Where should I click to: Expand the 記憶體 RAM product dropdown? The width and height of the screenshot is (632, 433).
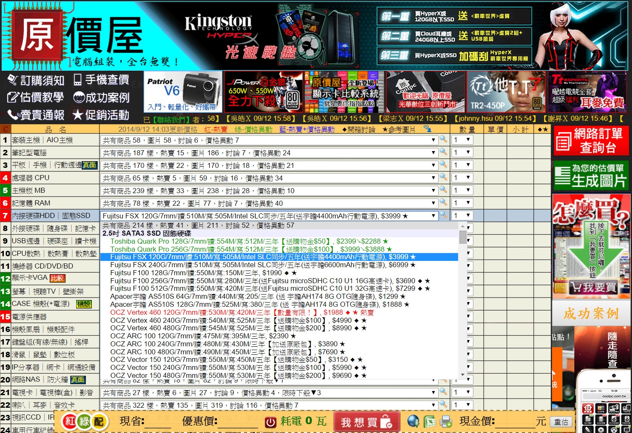pyautogui.click(x=269, y=203)
